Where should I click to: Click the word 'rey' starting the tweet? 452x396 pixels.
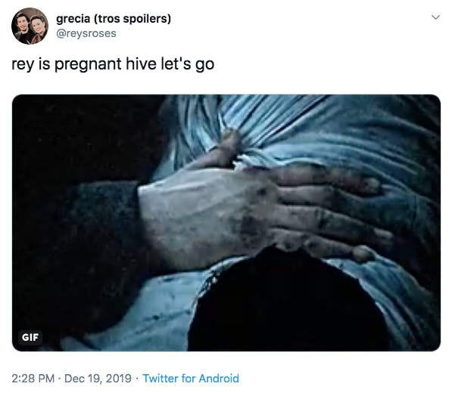[23, 64]
